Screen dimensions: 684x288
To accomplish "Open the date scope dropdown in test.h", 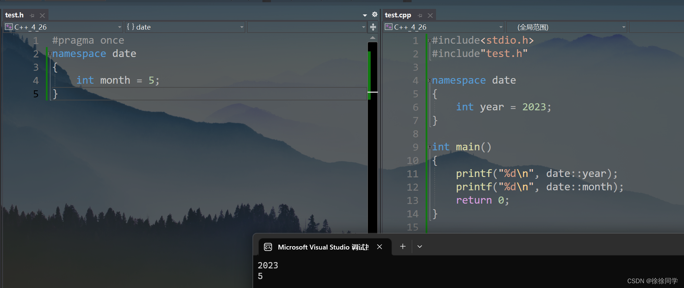I will pyautogui.click(x=185, y=27).
